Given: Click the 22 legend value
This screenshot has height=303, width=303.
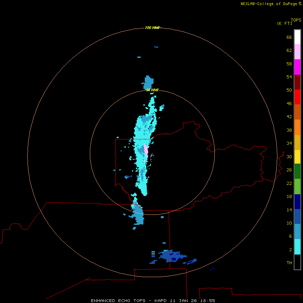Looking at the screenshot, I should click(x=289, y=183).
